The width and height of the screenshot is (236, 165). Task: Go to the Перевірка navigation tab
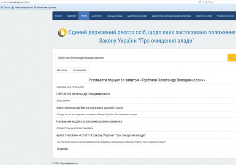pos(71,16)
